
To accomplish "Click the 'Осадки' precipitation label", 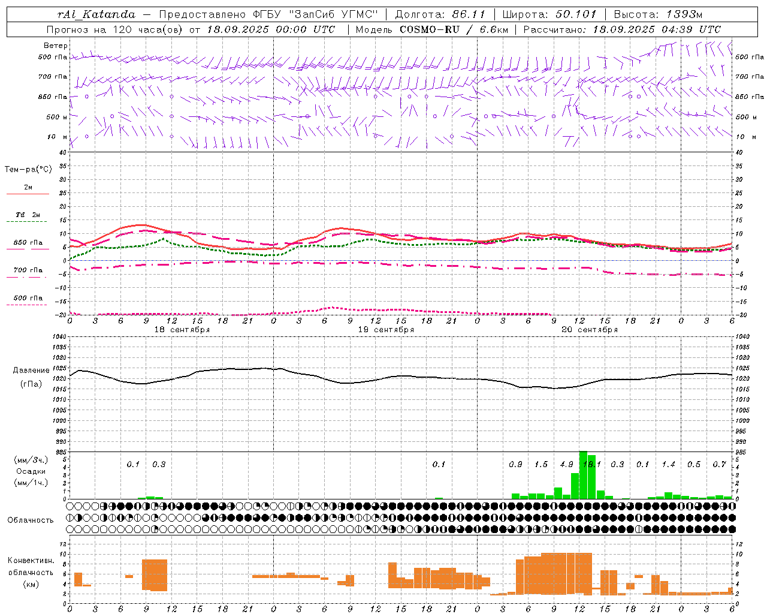I will tap(31, 471).
